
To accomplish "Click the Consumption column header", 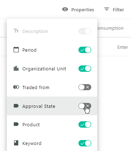I will (110, 28).
